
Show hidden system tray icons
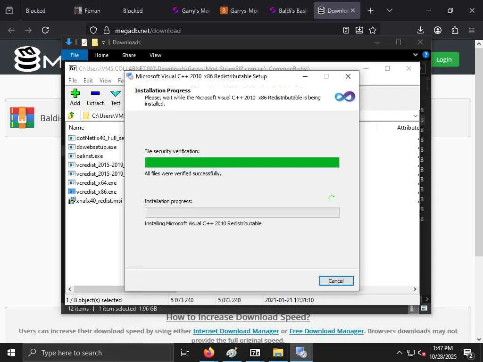tap(399, 353)
